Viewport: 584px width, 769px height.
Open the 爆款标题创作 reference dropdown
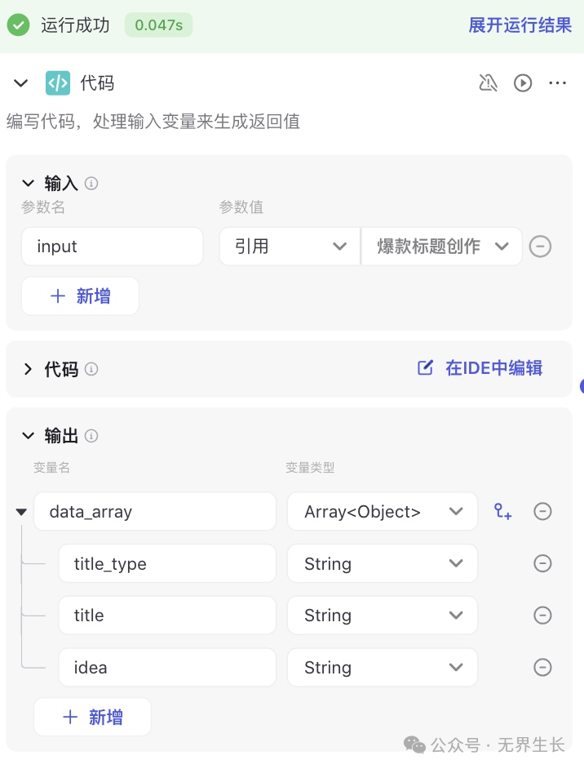pos(441,247)
